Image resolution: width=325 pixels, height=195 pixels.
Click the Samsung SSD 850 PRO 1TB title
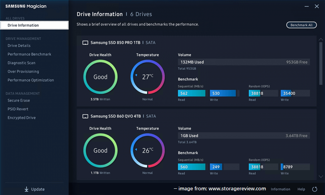116,43
